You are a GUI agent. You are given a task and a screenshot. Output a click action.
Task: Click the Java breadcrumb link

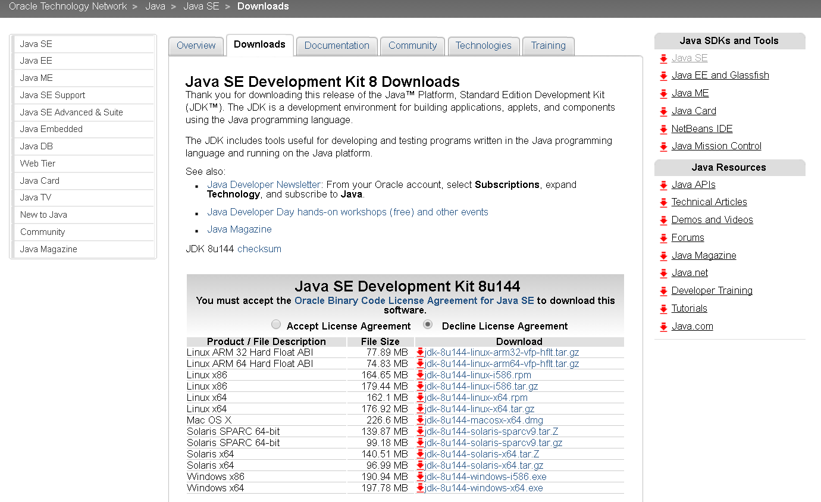pos(155,7)
